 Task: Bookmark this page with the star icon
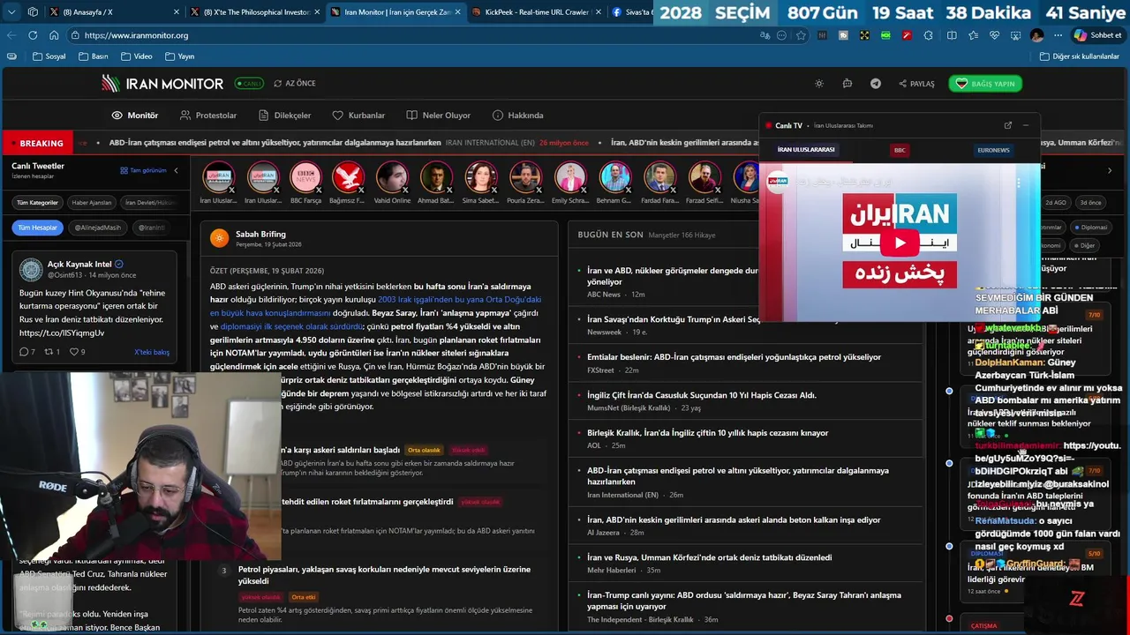[x=801, y=35]
